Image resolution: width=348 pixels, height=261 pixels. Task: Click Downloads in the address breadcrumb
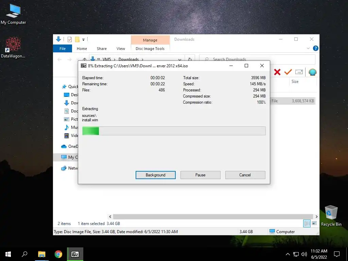coord(128,59)
